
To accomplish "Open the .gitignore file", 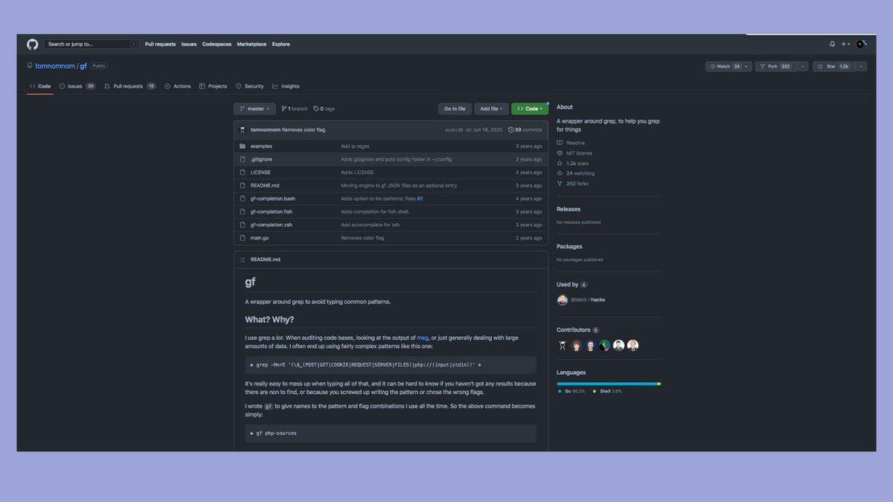I will [261, 159].
